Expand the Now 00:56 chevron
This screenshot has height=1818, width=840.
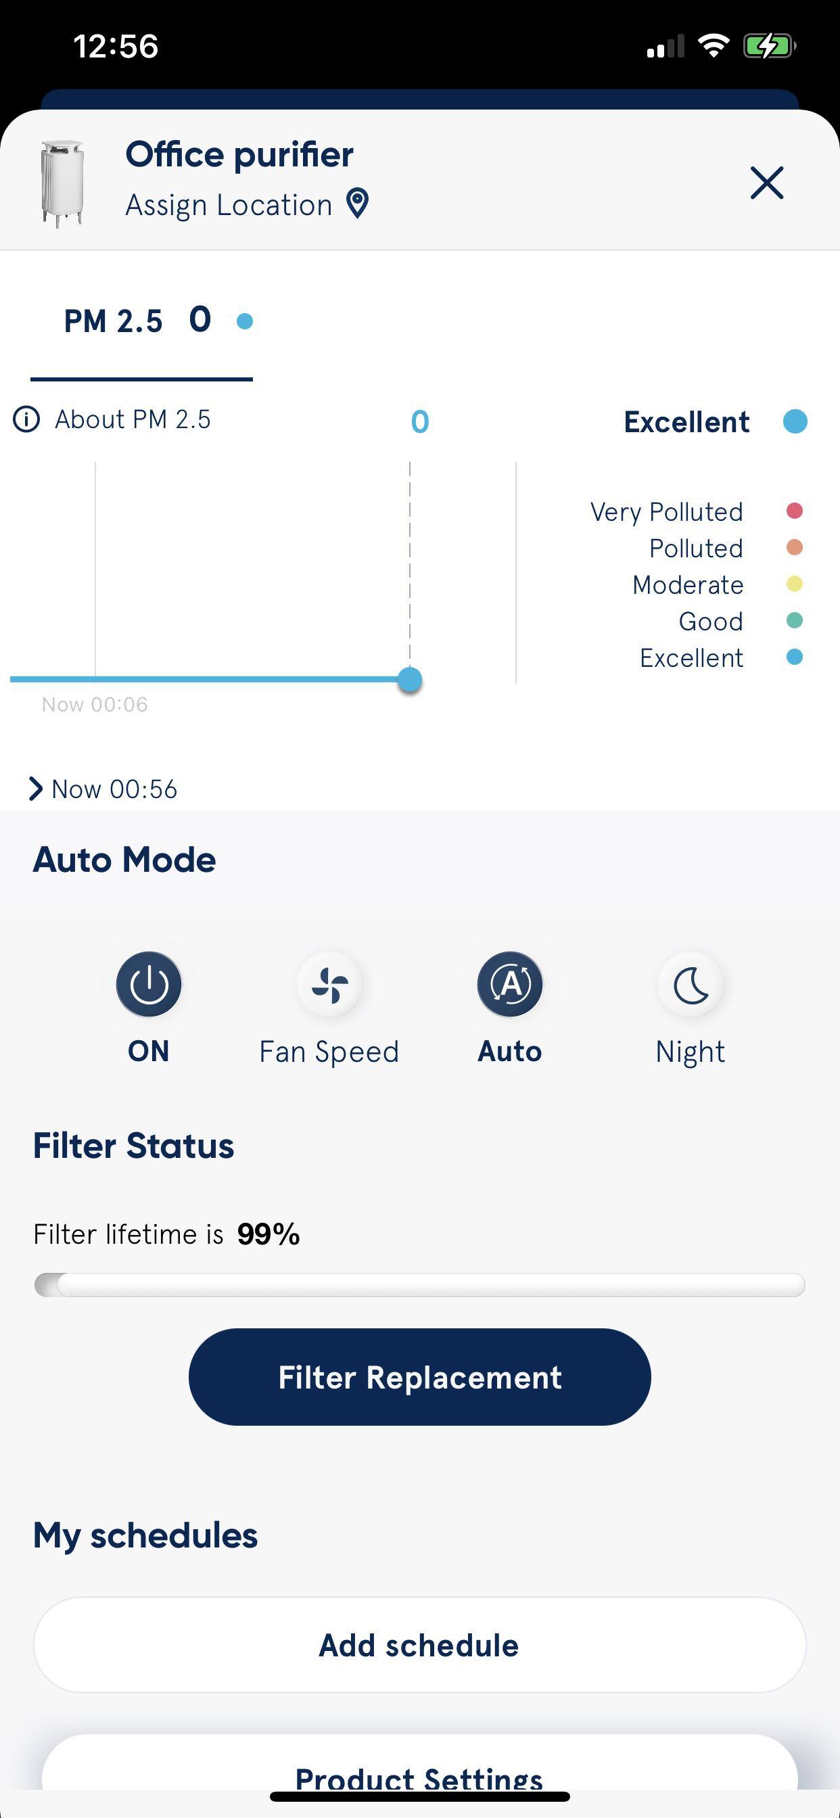pos(35,789)
